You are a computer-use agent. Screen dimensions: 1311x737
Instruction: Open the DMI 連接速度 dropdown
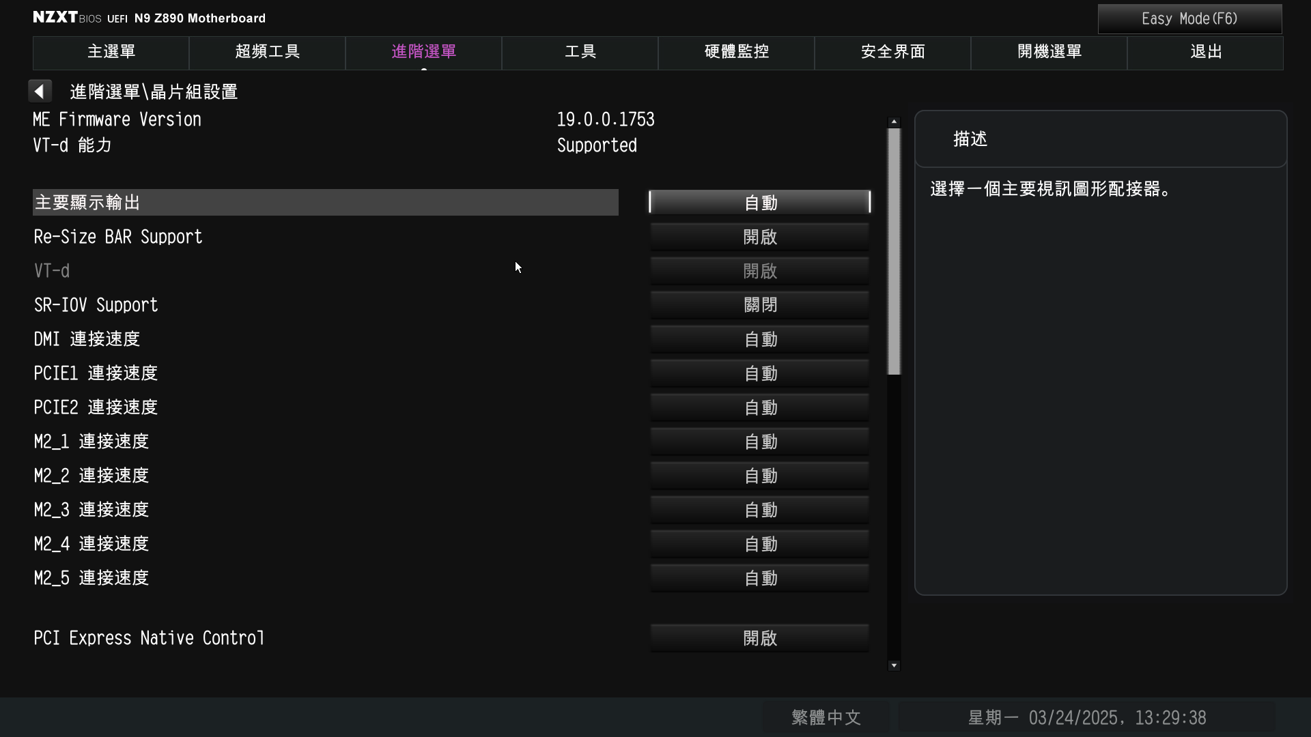[759, 339]
